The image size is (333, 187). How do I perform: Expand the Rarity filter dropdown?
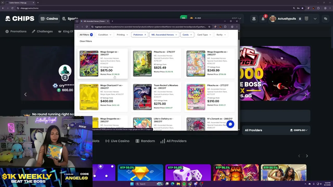[221, 35]
